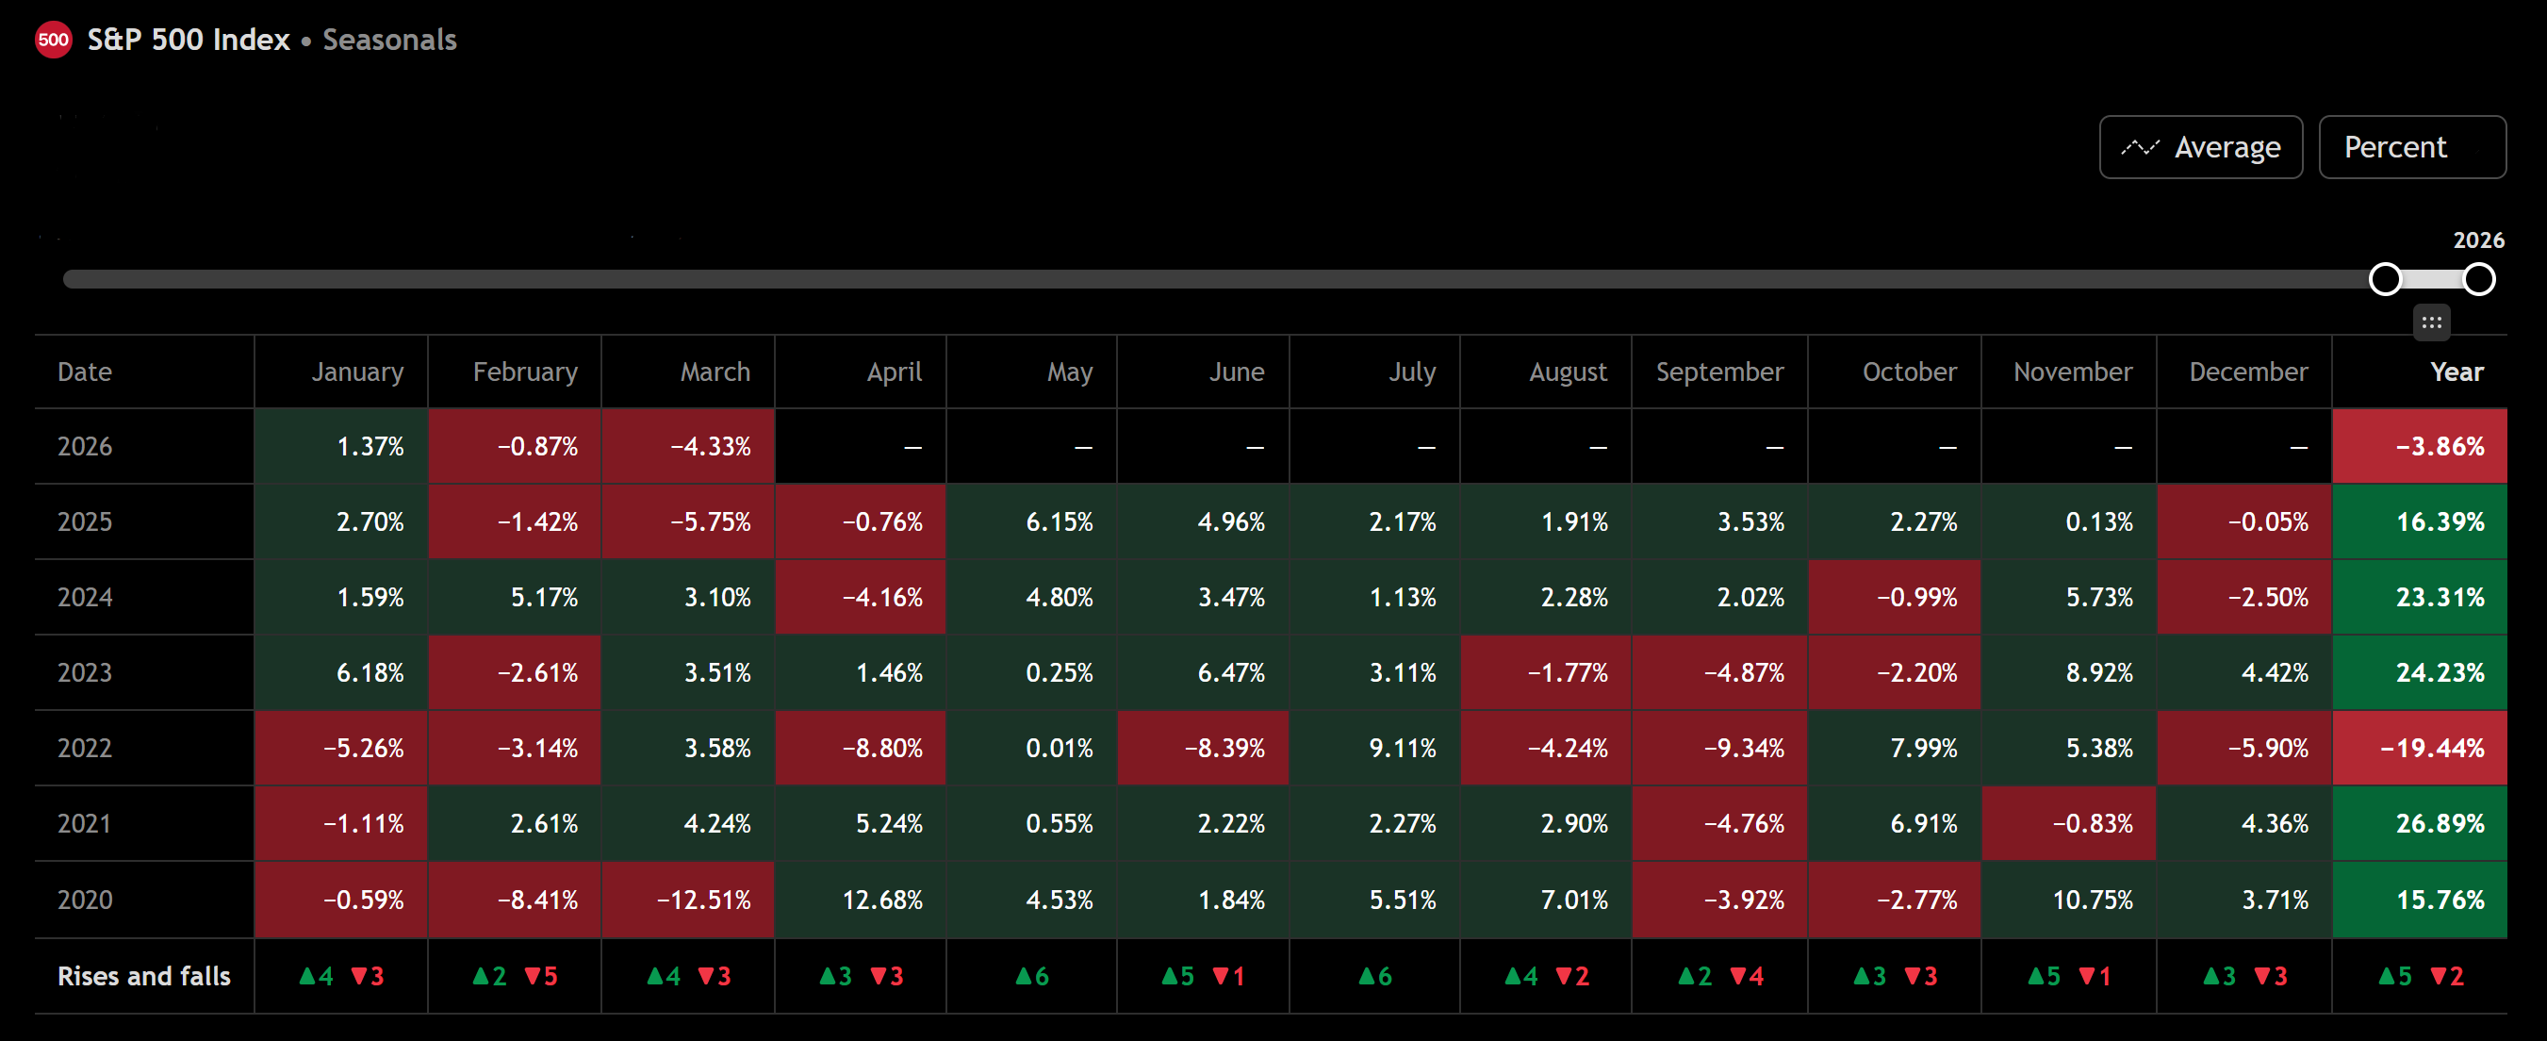Click the drag-handle dots icon under the slider
This screenshot has height=1041, width=2547.
2431,322
